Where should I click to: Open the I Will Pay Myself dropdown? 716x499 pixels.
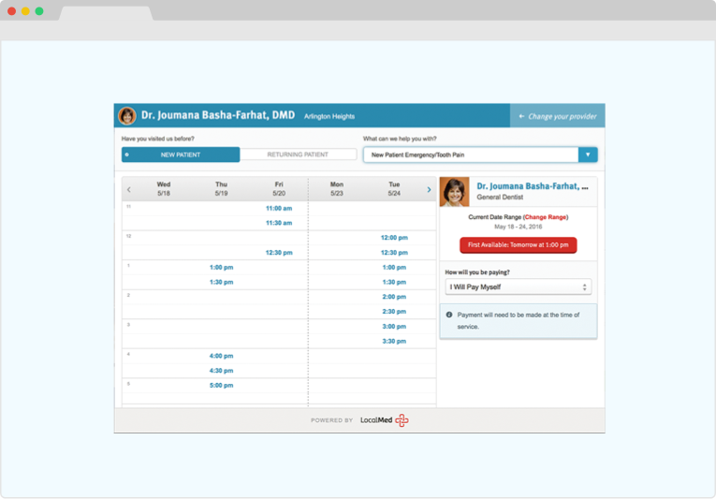[519, 287]
